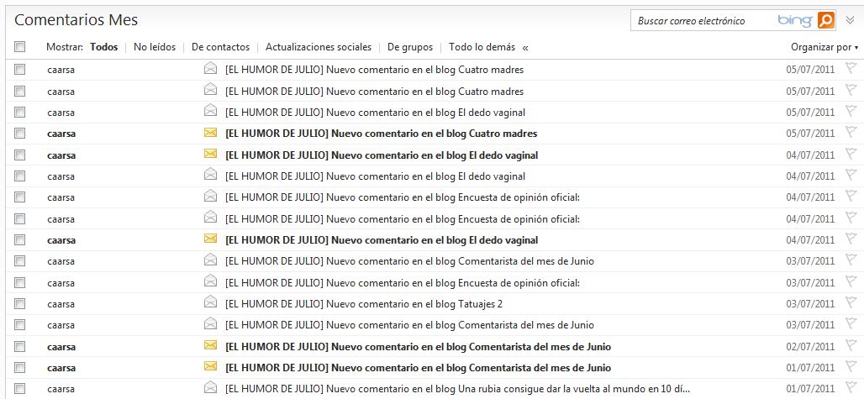This screenshot has height=399, width=864.
Task: Select the Actualizaciones sociales filter
Action: click(319, 47)
